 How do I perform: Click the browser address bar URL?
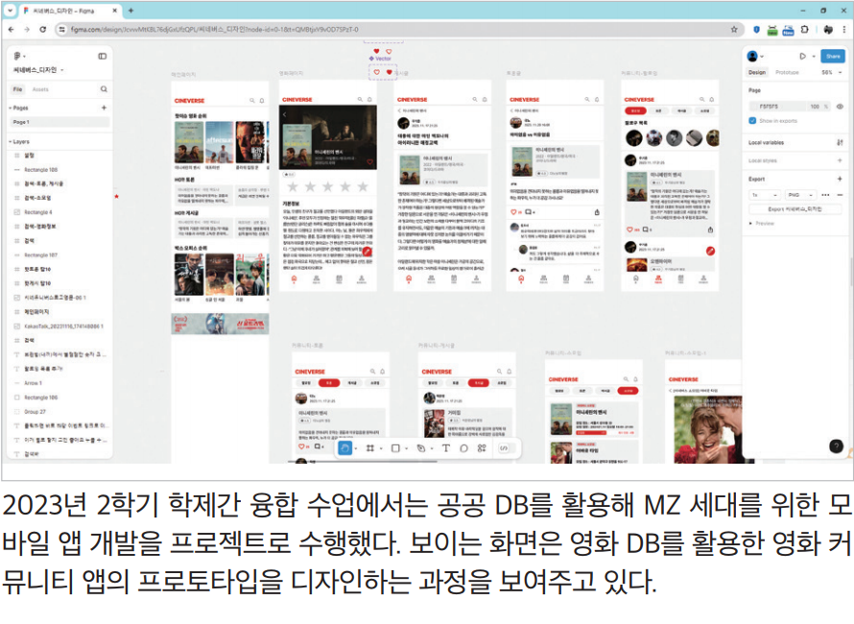pyautogui.click(x=215, y=30)
